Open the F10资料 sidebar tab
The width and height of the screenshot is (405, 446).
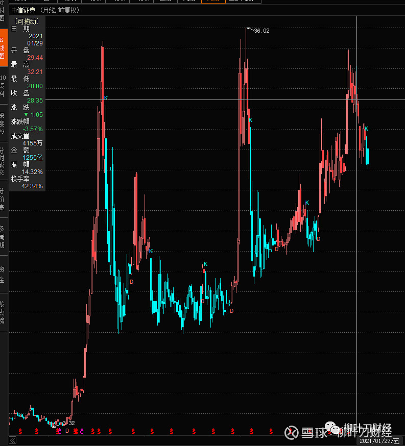(4, 85)
